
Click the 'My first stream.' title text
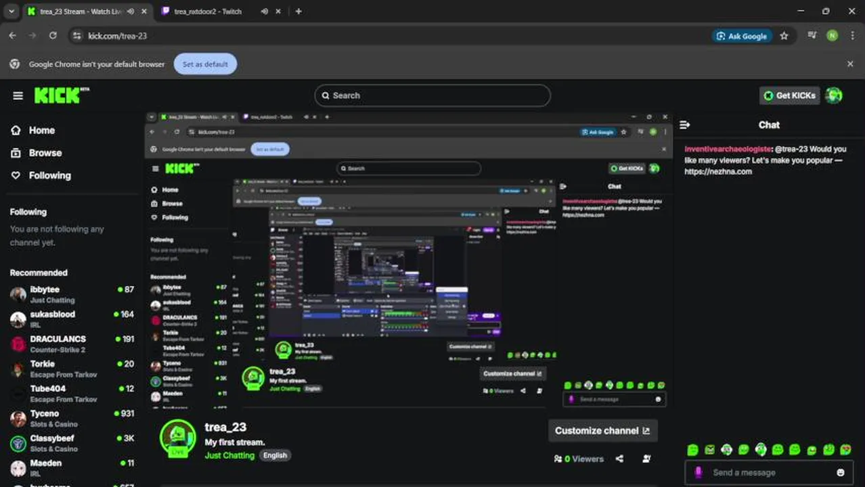coord(235,442)
